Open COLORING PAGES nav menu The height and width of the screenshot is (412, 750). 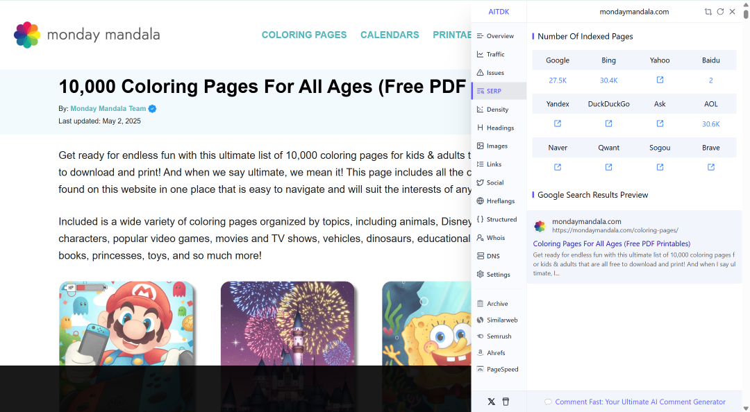[304, 35]
